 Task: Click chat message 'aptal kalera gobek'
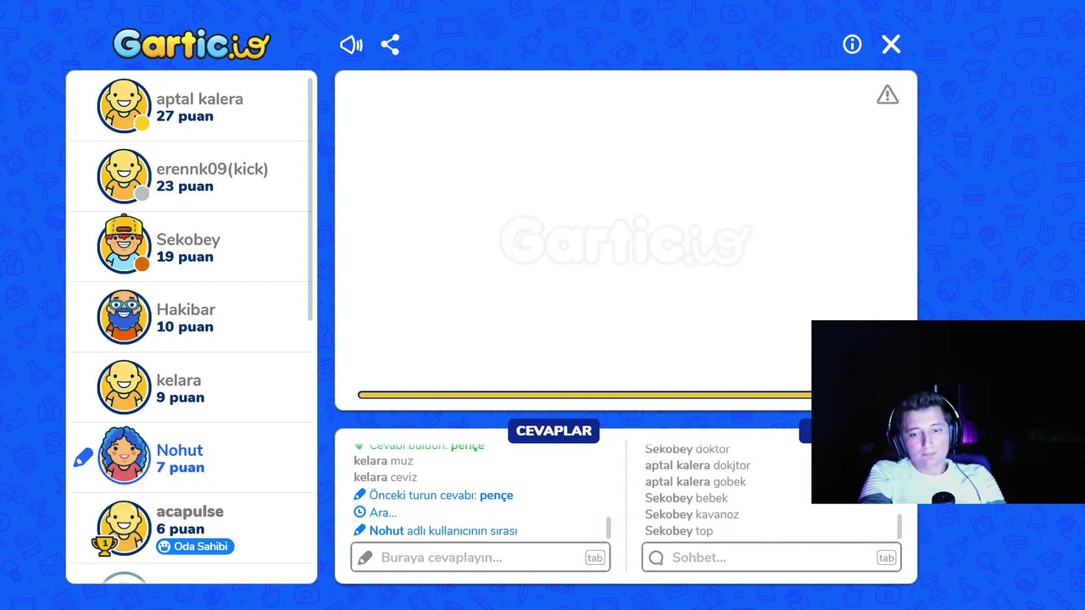(695, 481)
